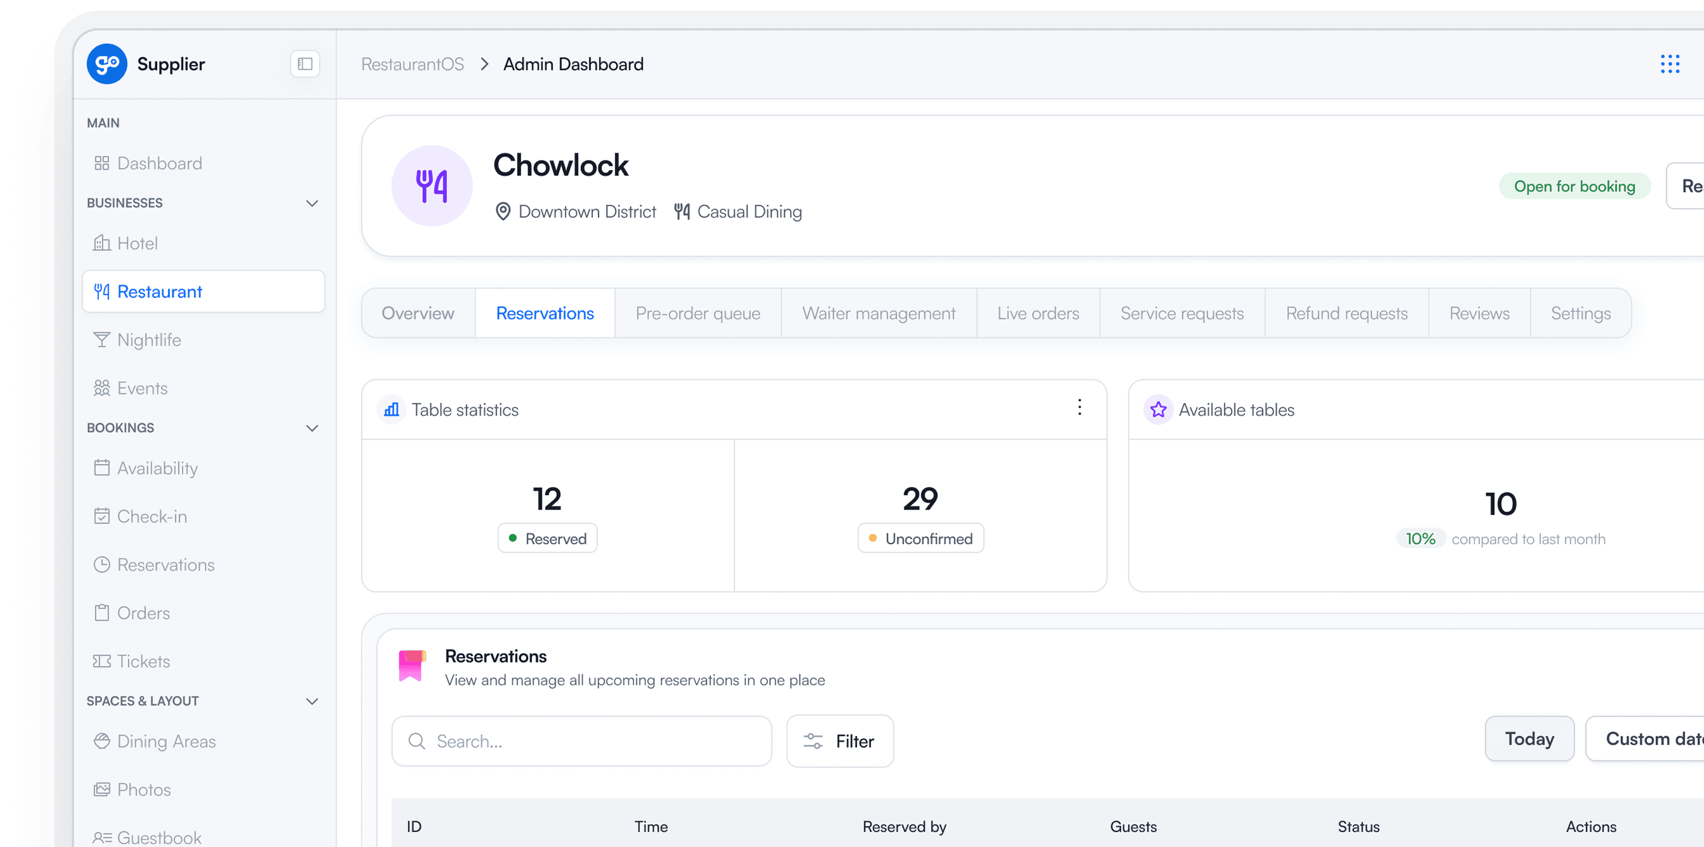
Task: Collapse the BOOKINGS section chevron
Action: pyautogui.click(x=312, y=428)
